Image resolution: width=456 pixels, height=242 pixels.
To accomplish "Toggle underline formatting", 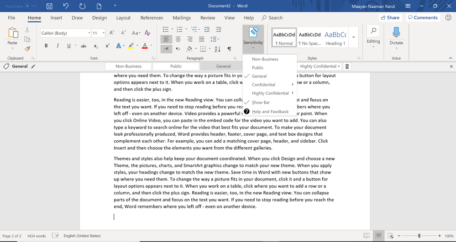I will click(x=69, y=46).
